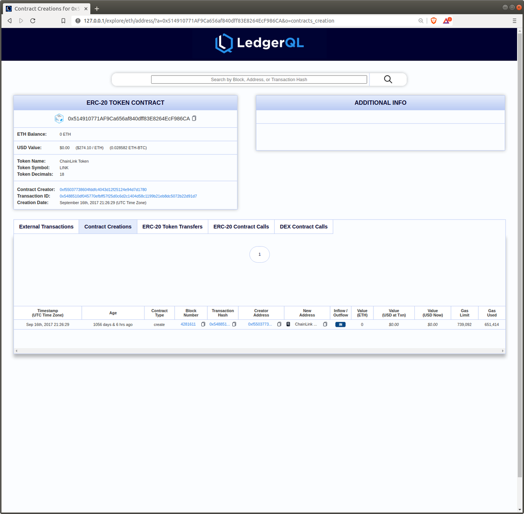Open block 4281611 link

coord(188,324)
